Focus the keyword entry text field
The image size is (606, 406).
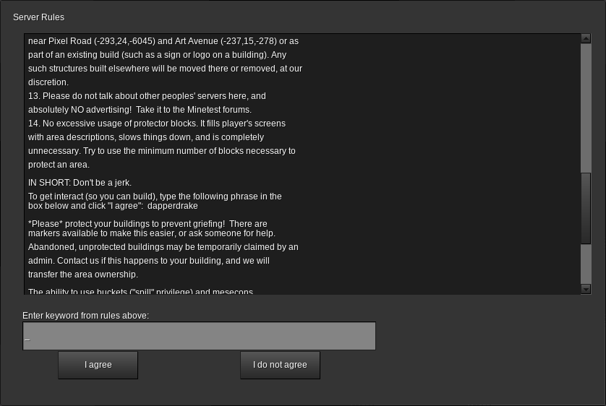tap(199, 337)
